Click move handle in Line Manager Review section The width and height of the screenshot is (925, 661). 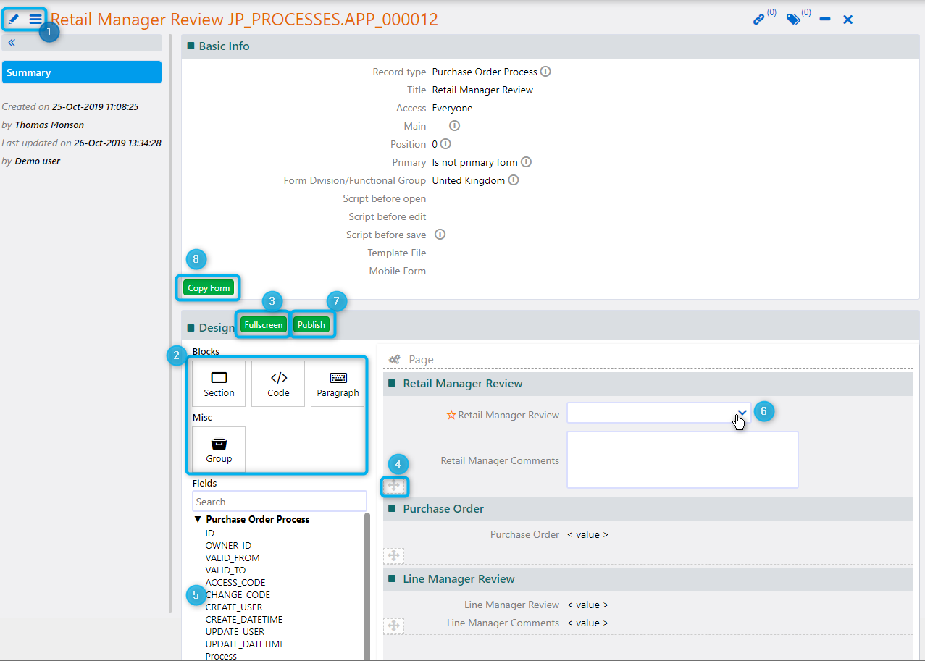394,626
